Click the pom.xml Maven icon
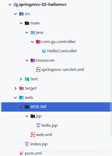 21,153
